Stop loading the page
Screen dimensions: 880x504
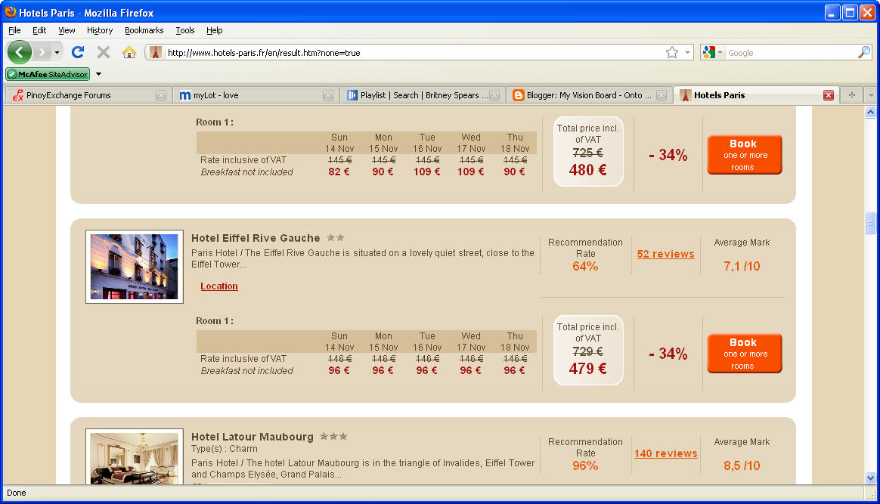[x=103, y=51]
